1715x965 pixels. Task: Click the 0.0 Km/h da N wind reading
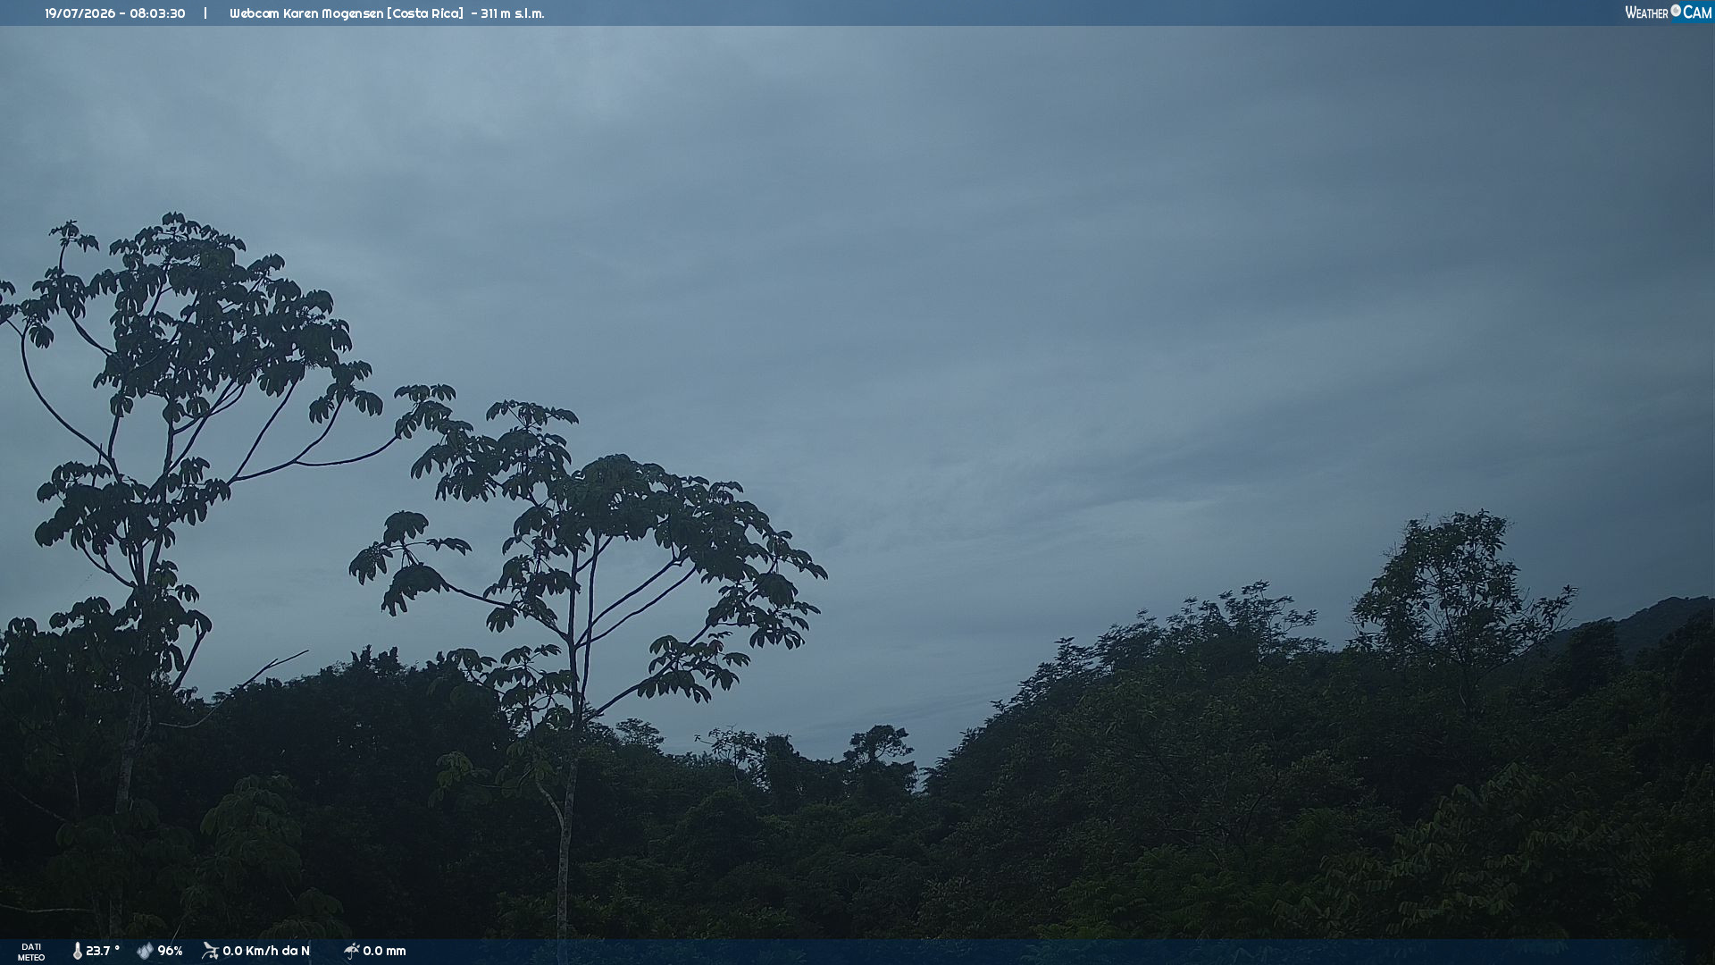266,952
